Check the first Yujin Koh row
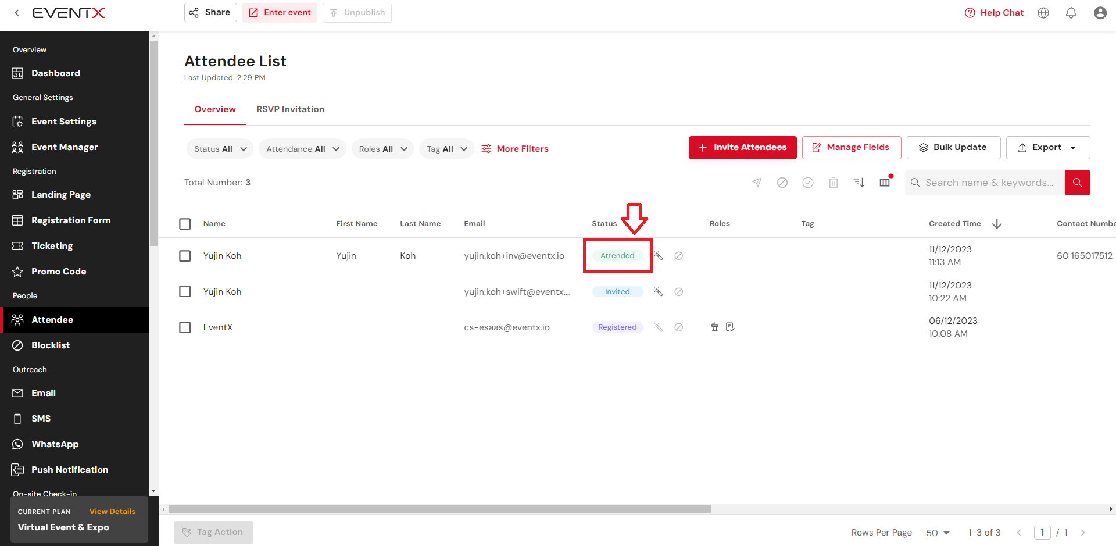The width and height of the screenshot is (1116, 546). (x=185, y=256)
